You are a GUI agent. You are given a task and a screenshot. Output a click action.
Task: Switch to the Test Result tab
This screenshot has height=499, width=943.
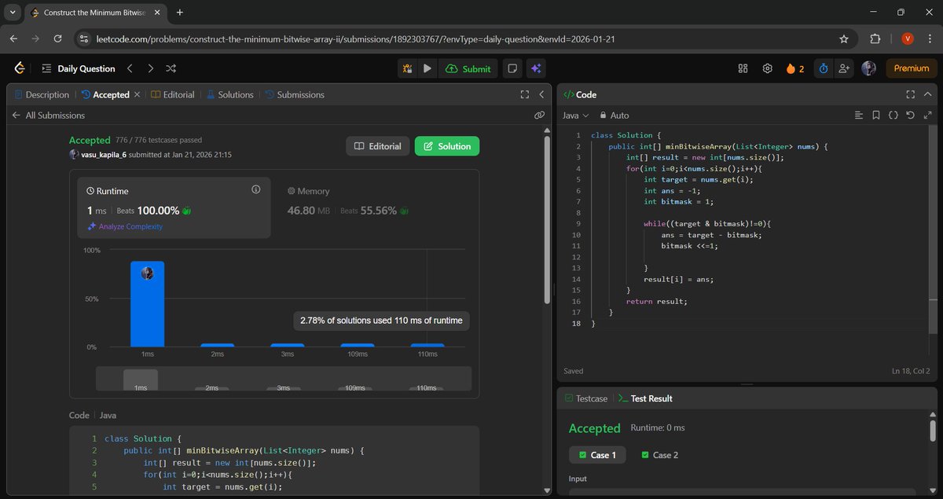point(646,398)
